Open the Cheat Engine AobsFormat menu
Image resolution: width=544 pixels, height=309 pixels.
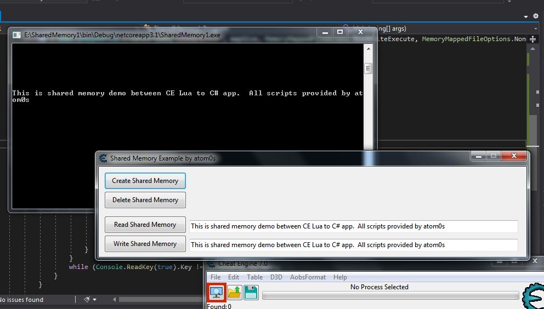pyautogui.click(x=308, y=277)
